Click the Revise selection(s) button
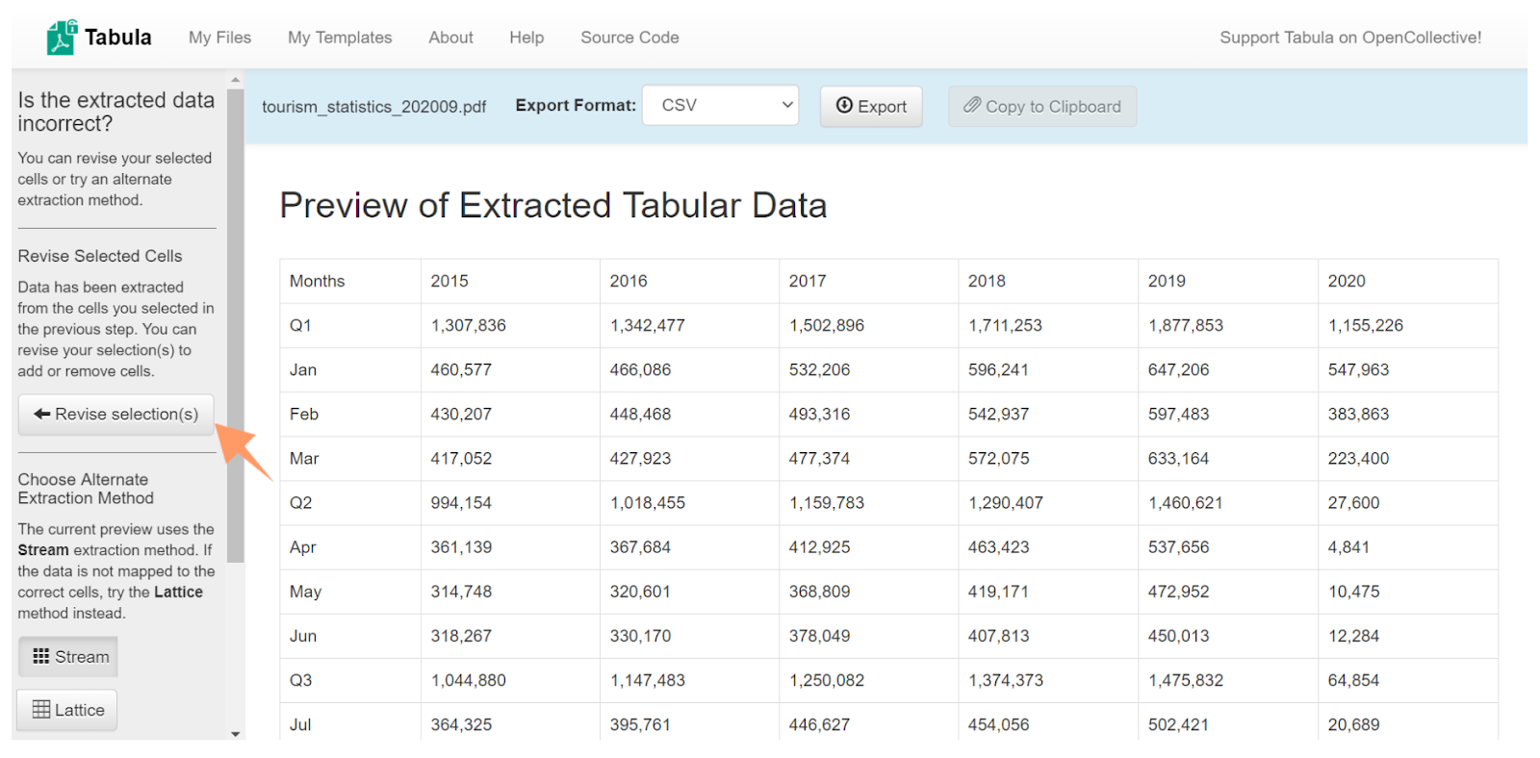 [x=115, y=414]
